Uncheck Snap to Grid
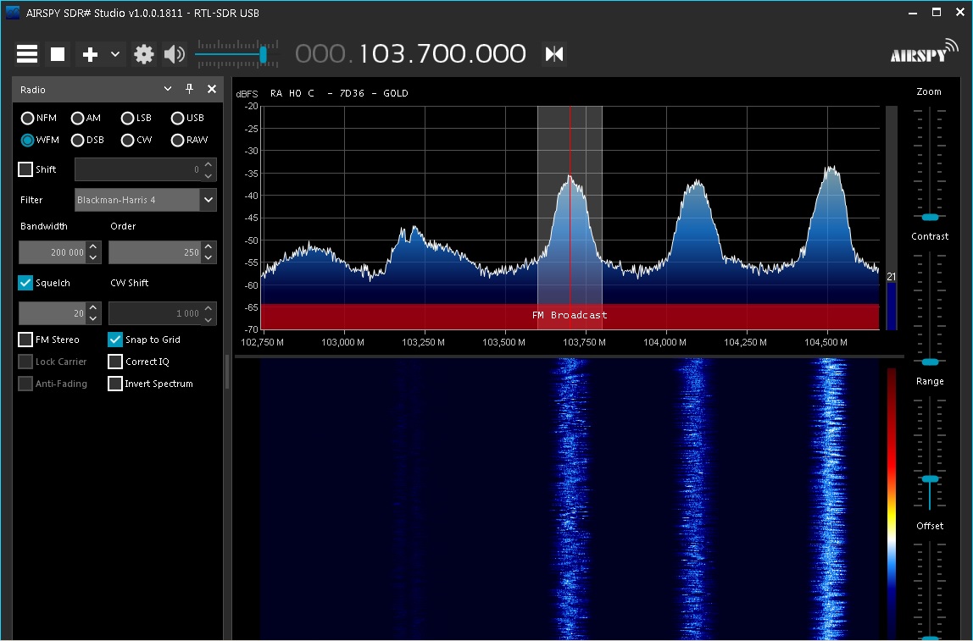 click(x=115, y=340)
